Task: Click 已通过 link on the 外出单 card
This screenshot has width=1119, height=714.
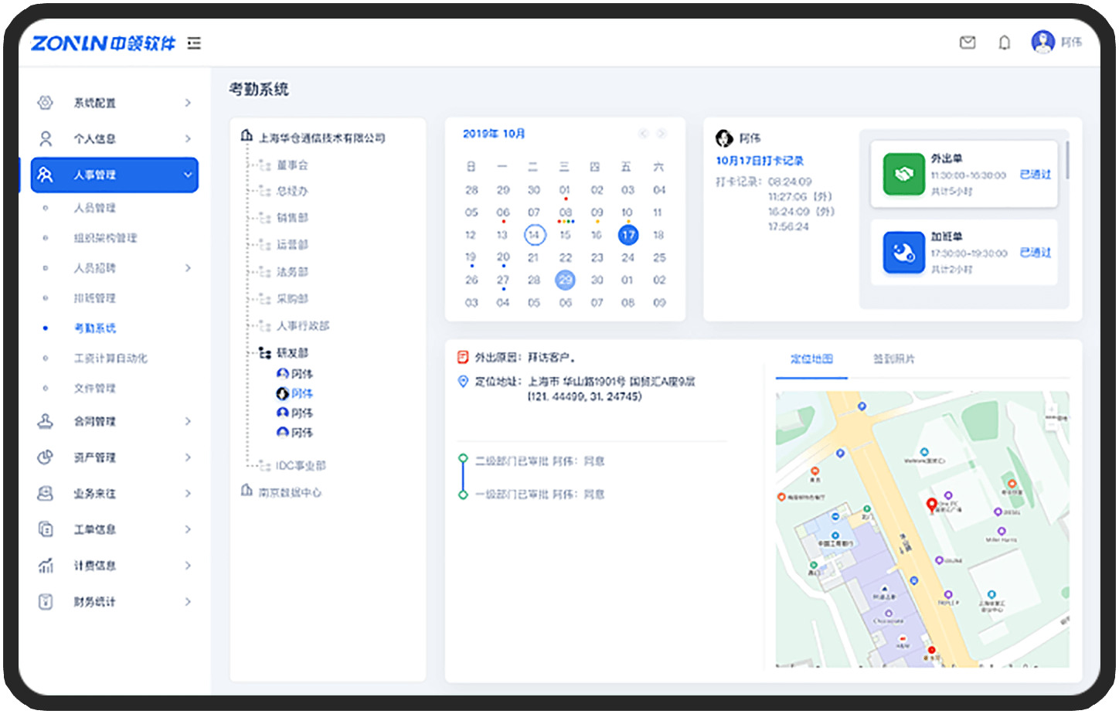Action: [1035, 175]
